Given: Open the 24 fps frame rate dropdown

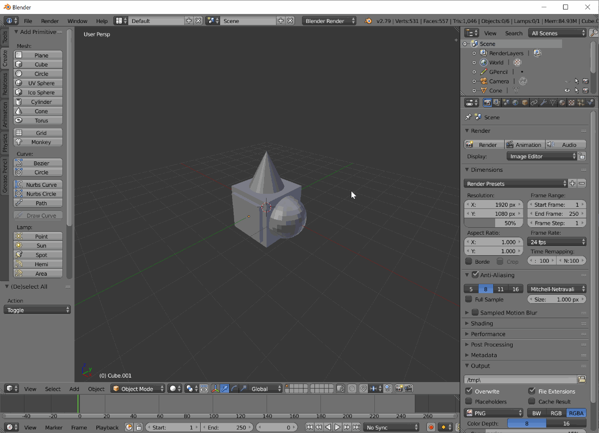Looking at the screenshot, I should [557, 242].
